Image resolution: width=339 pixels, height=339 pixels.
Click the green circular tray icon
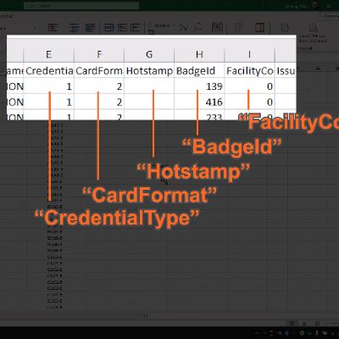point(302,333)
